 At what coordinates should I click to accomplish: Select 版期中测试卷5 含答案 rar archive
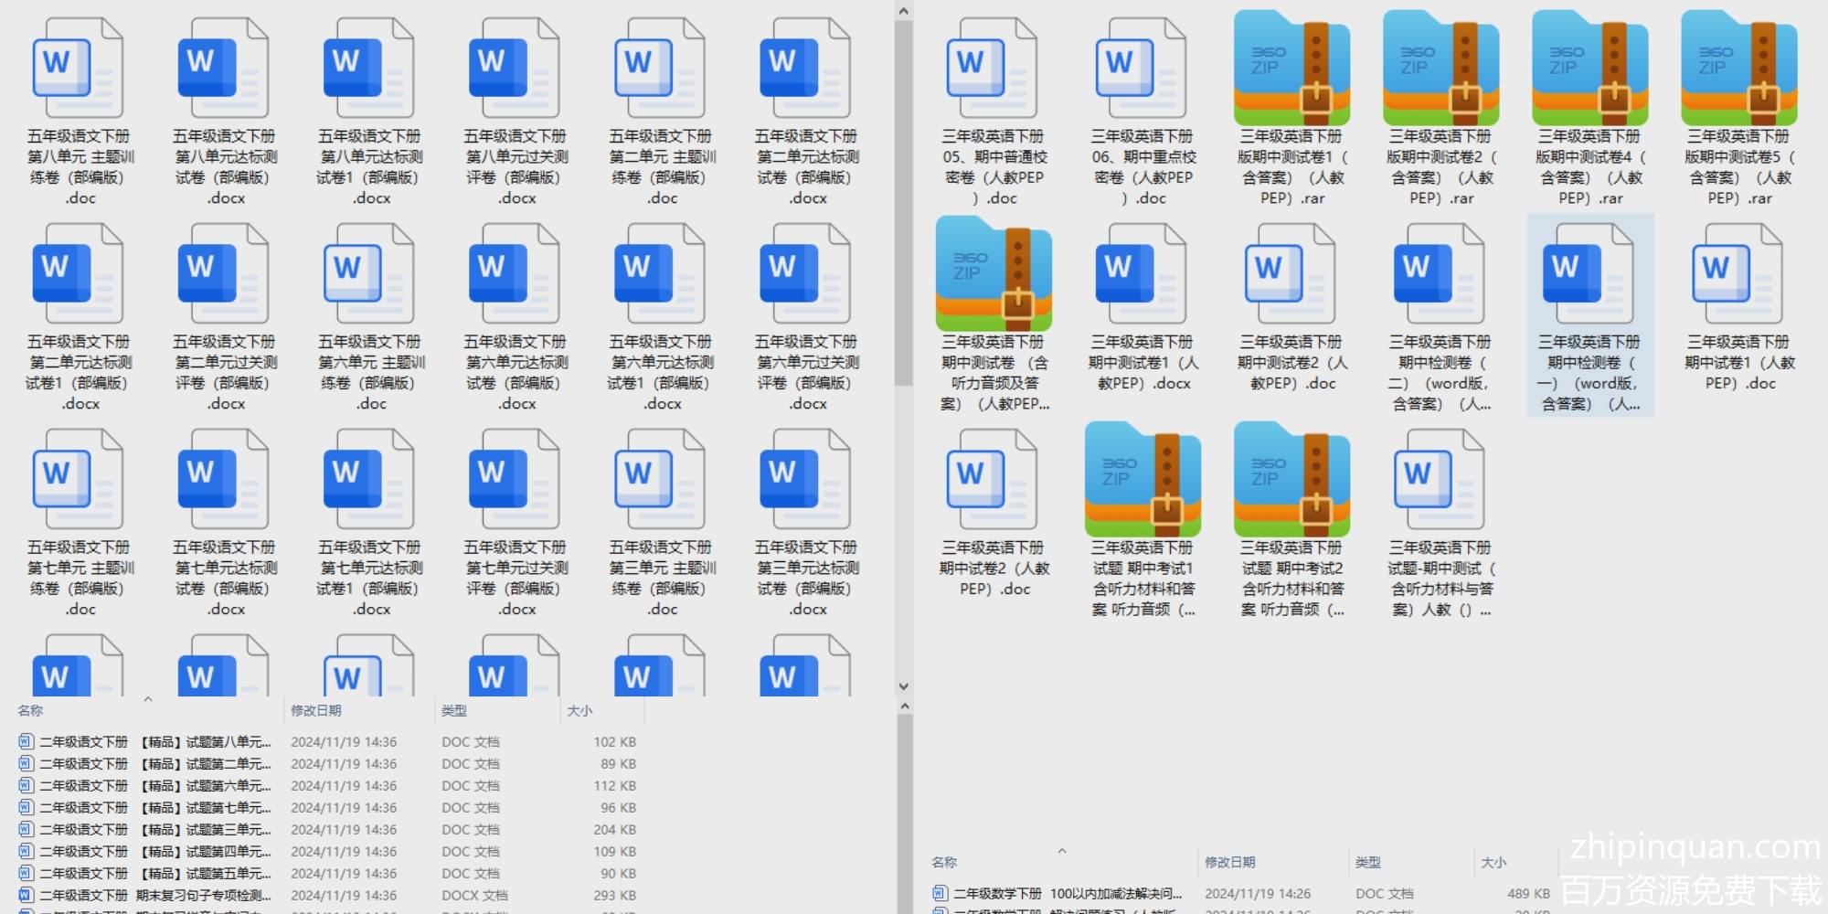[x=1738, y=69]
